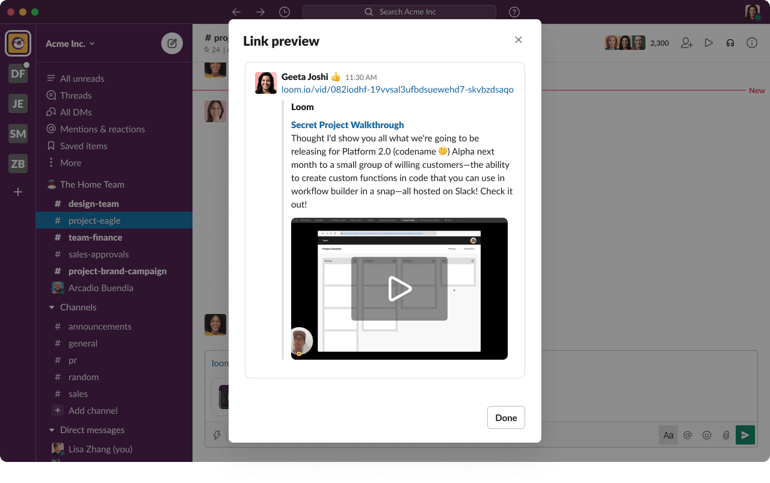Click the send message arrow button

click(x=745, y=435)
